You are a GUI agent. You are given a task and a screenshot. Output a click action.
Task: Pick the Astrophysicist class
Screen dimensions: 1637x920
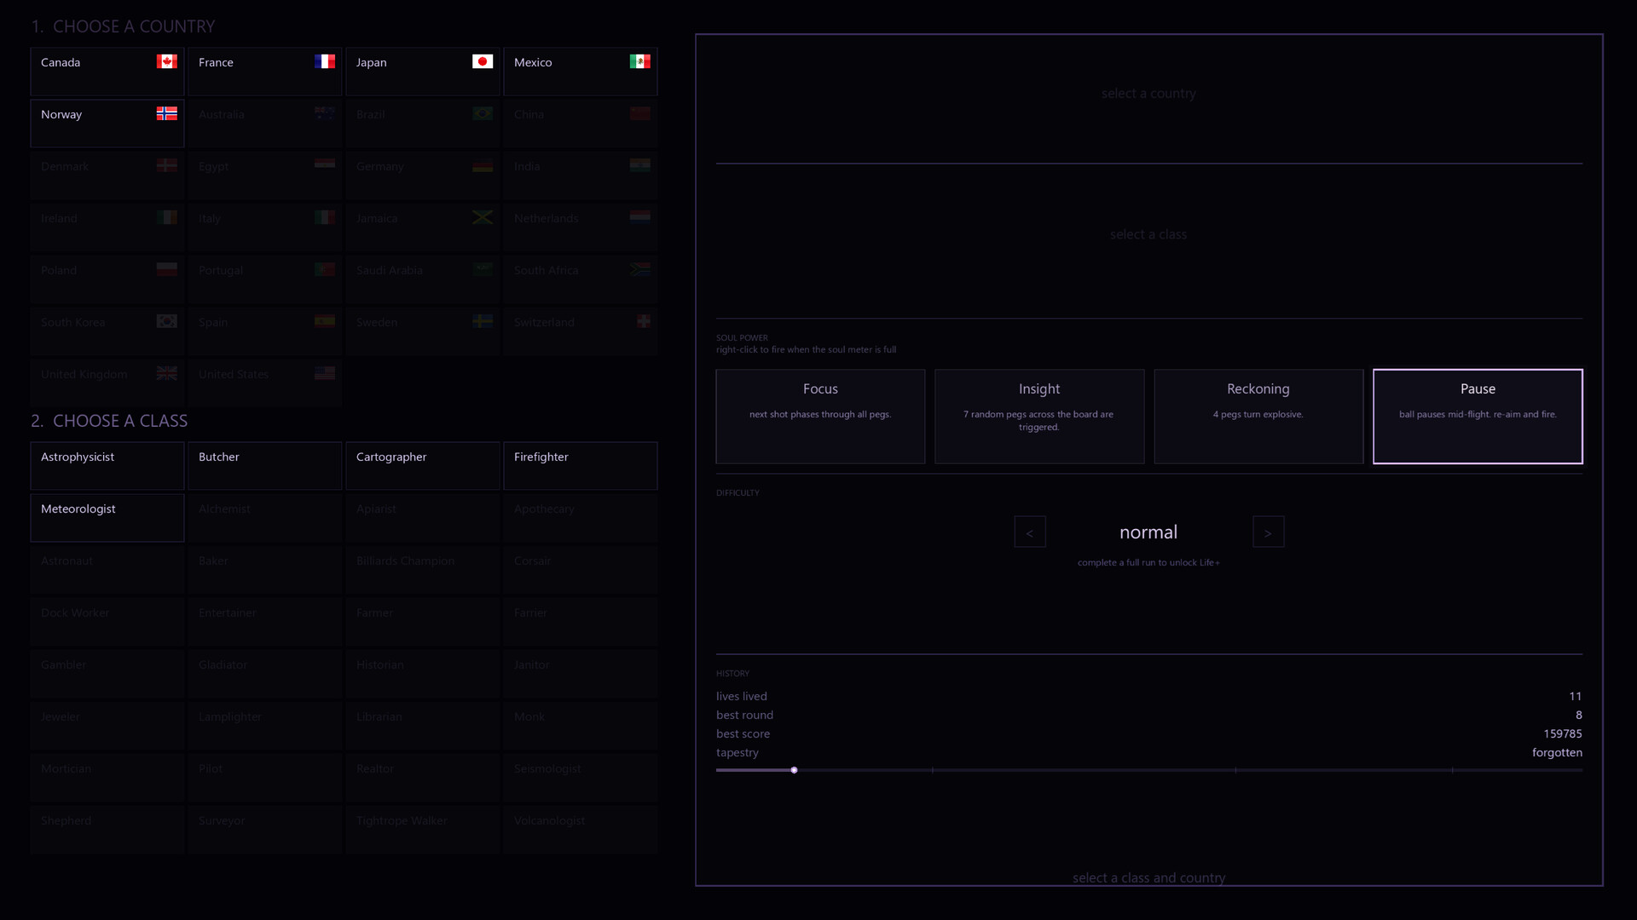click(107, 466)
